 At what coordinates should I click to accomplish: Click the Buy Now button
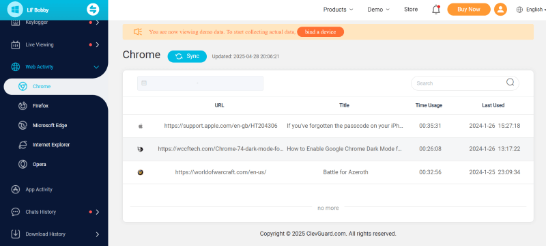tap(469, 10)
